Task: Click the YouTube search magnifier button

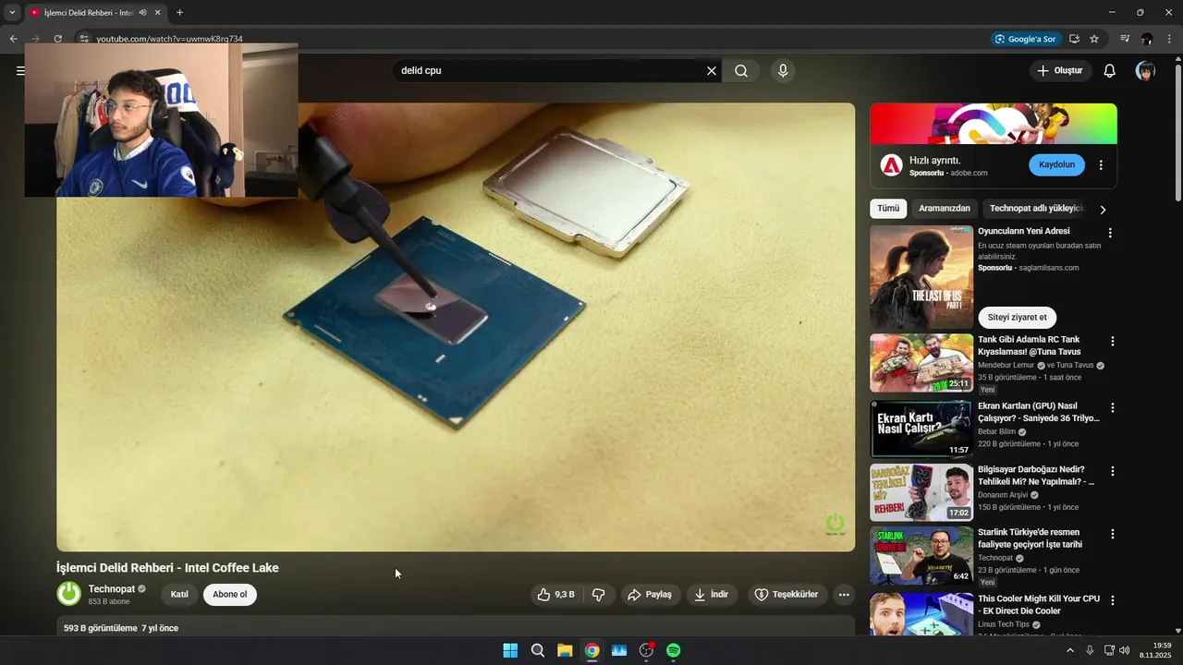Action: 741,71
